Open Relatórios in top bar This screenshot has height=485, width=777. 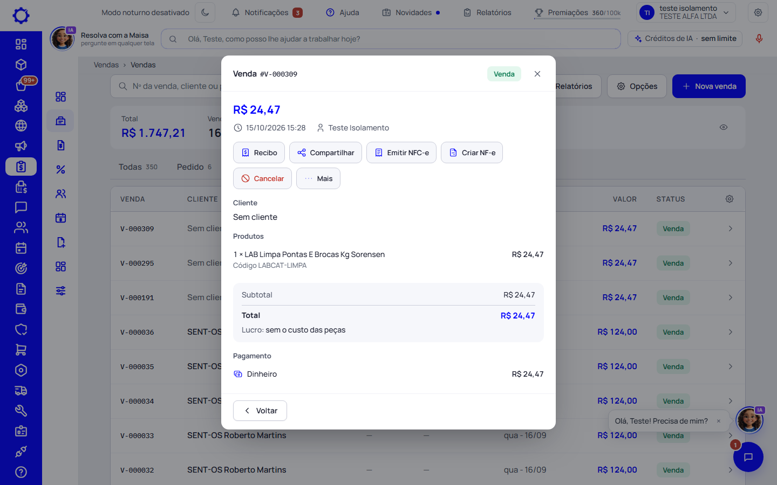click(x=487, y=12)
